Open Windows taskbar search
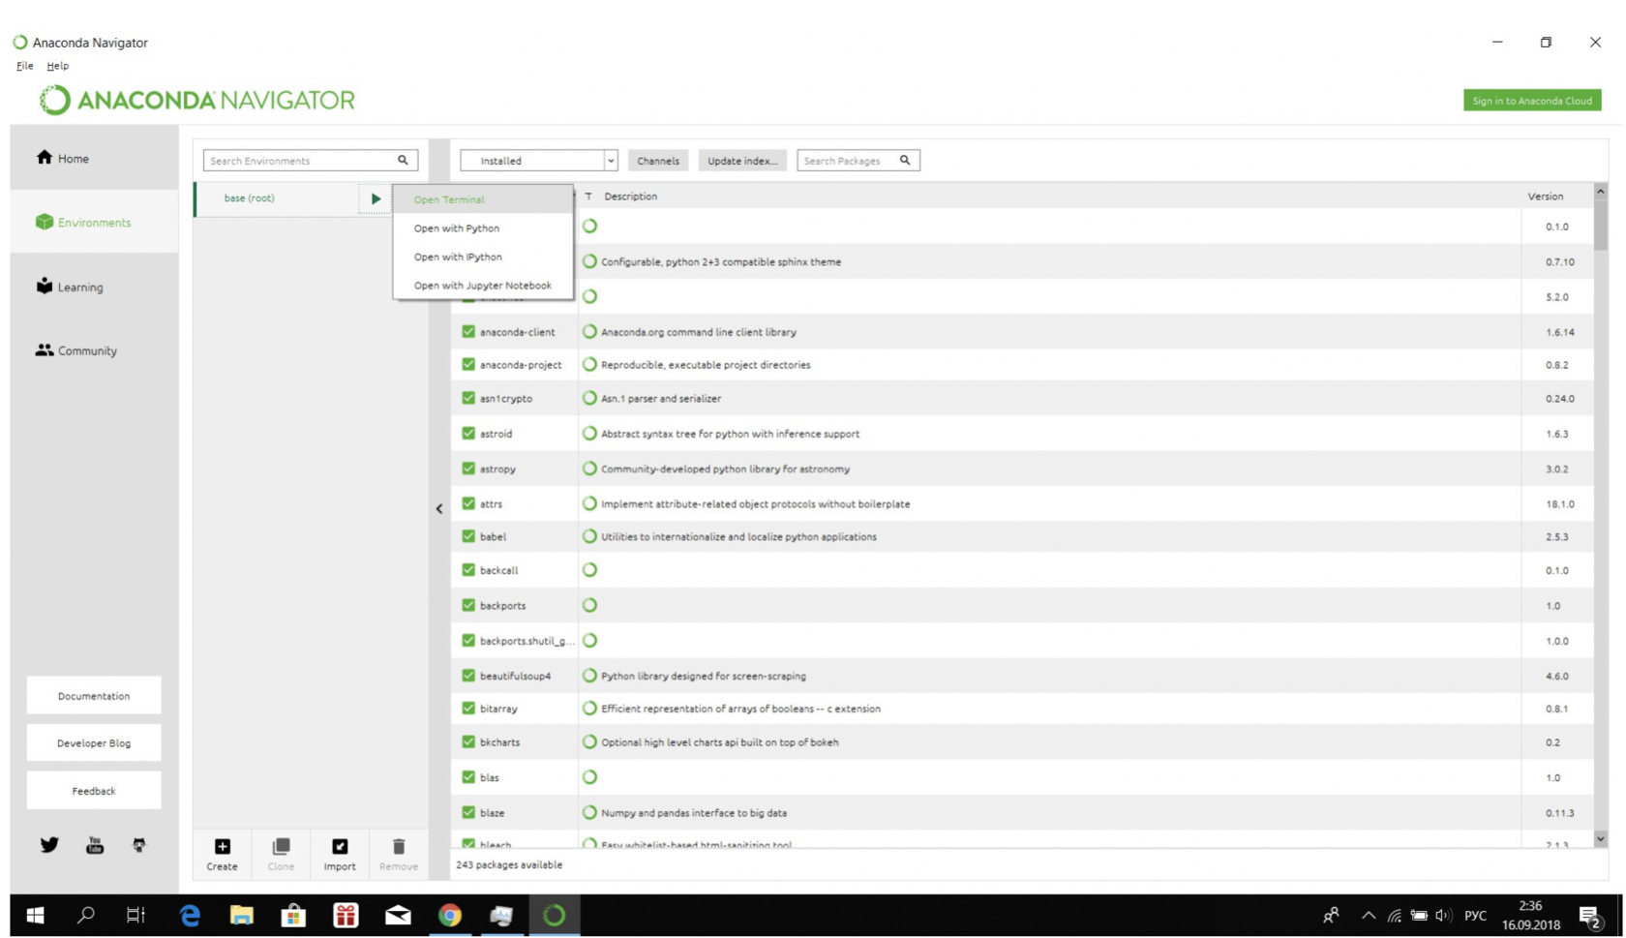Image resolution: width=1626 pixels, height=938 pixels. pos(86,915)
